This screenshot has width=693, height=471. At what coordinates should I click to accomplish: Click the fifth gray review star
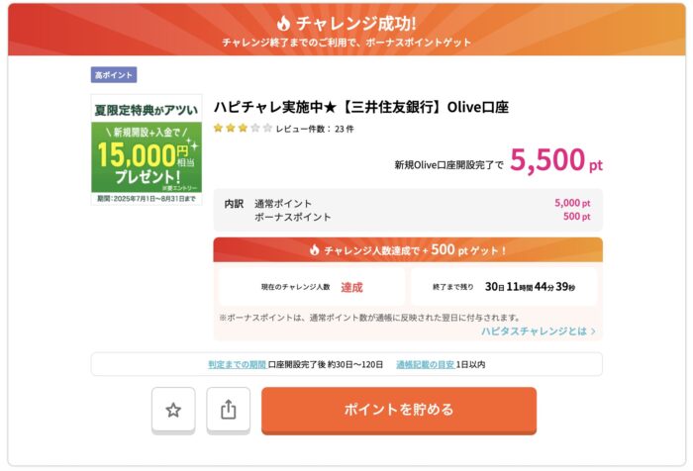click(x=267, y=128)
